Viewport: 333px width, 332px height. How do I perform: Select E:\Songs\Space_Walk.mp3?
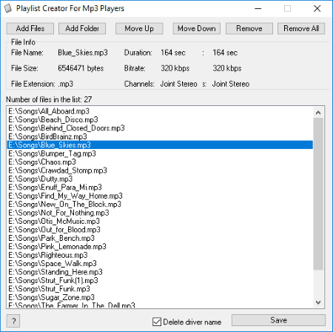click(x=160, y=264)
